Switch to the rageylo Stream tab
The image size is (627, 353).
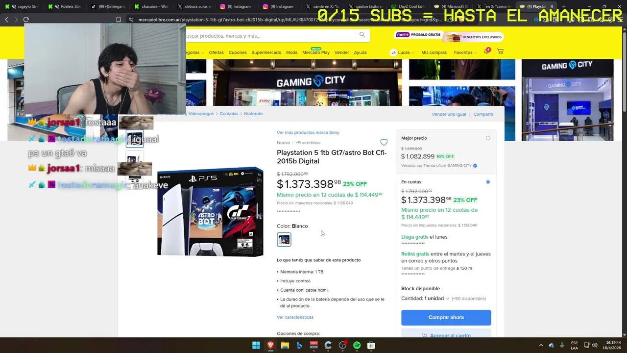pos(21,6)
